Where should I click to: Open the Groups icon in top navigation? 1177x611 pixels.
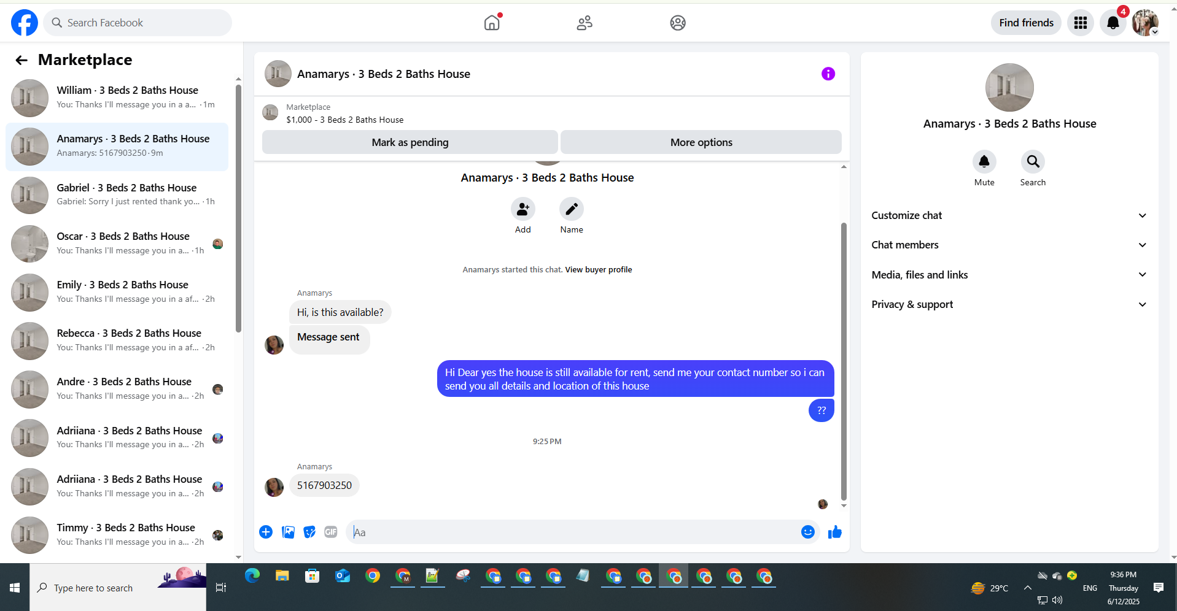pos(678,23)
